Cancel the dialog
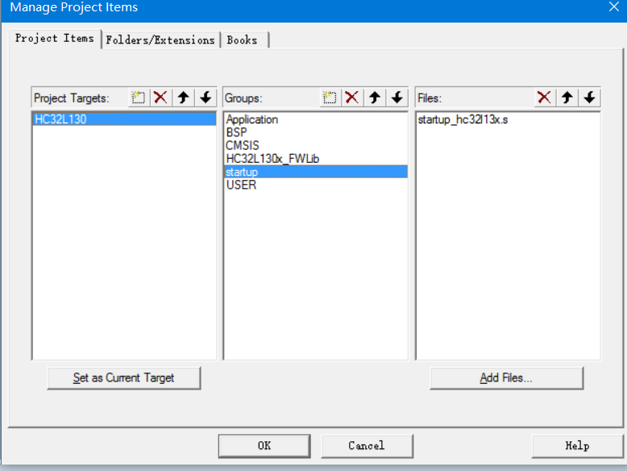The height and width of the screenshot is (471, 627). click(367, 446)
